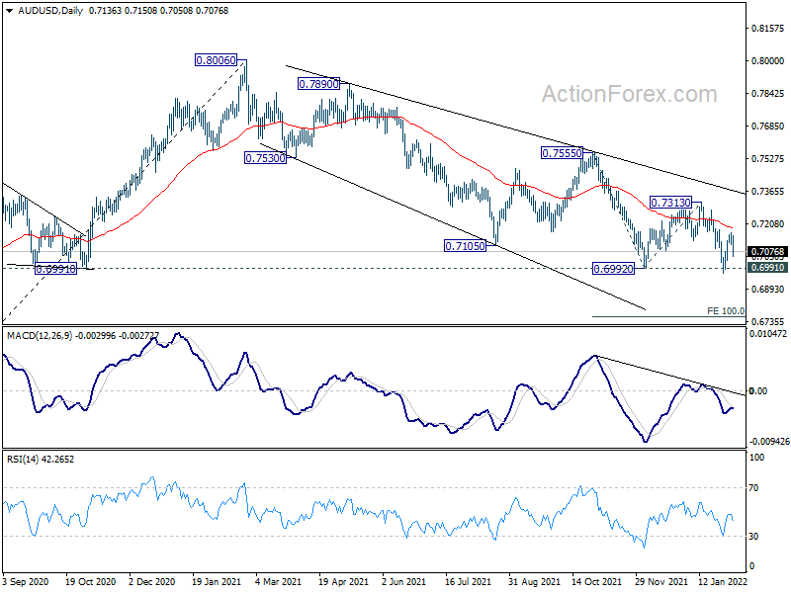Select the 0.78900 price label
The height and width of the screenshot is (593, 791).
click(318, 84)
